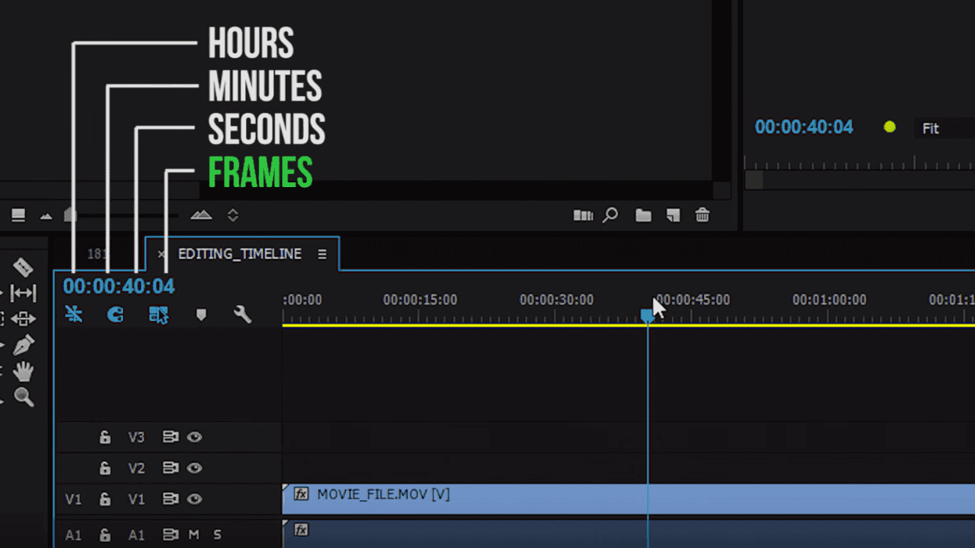The image size is (975, 548).
Task: Toggle lock on track A1
Action: click(x=105, y=535)
